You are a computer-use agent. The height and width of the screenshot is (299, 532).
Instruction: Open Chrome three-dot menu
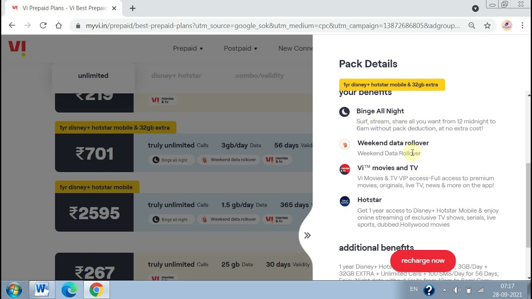click(522, 25)
